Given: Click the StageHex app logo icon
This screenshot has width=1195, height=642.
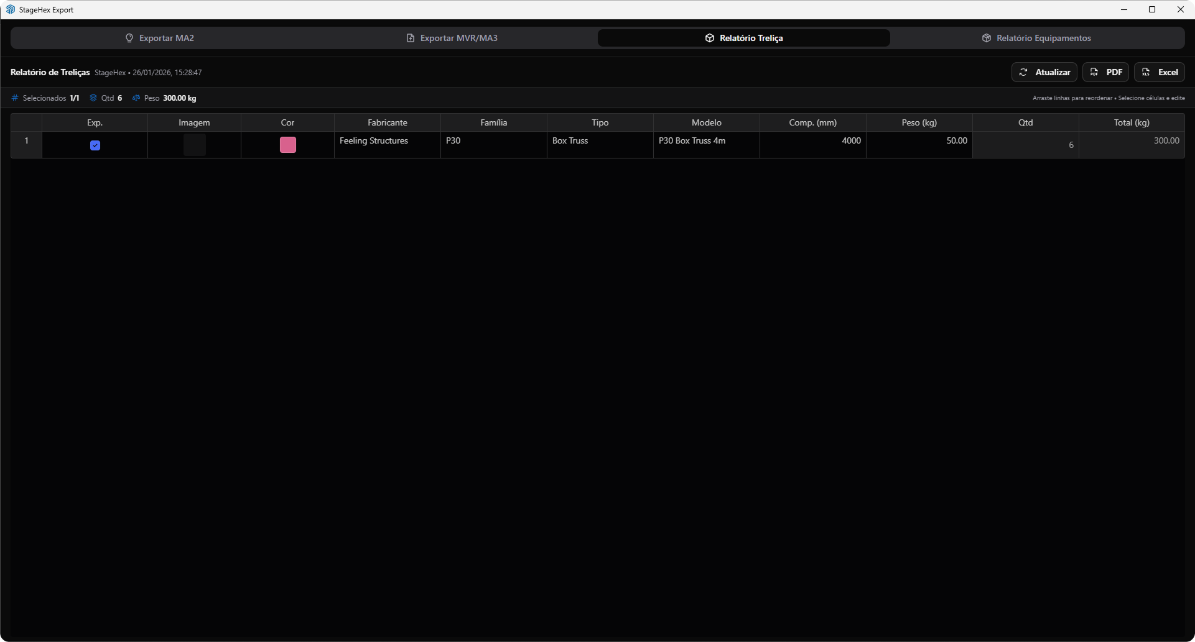Looking at the screenshot, I should [x=10, y=9].
